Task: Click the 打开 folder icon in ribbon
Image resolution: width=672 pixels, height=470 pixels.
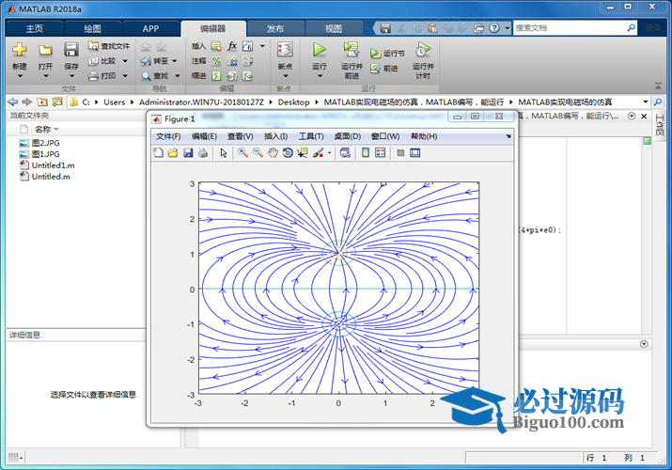Action: (45, 50)
